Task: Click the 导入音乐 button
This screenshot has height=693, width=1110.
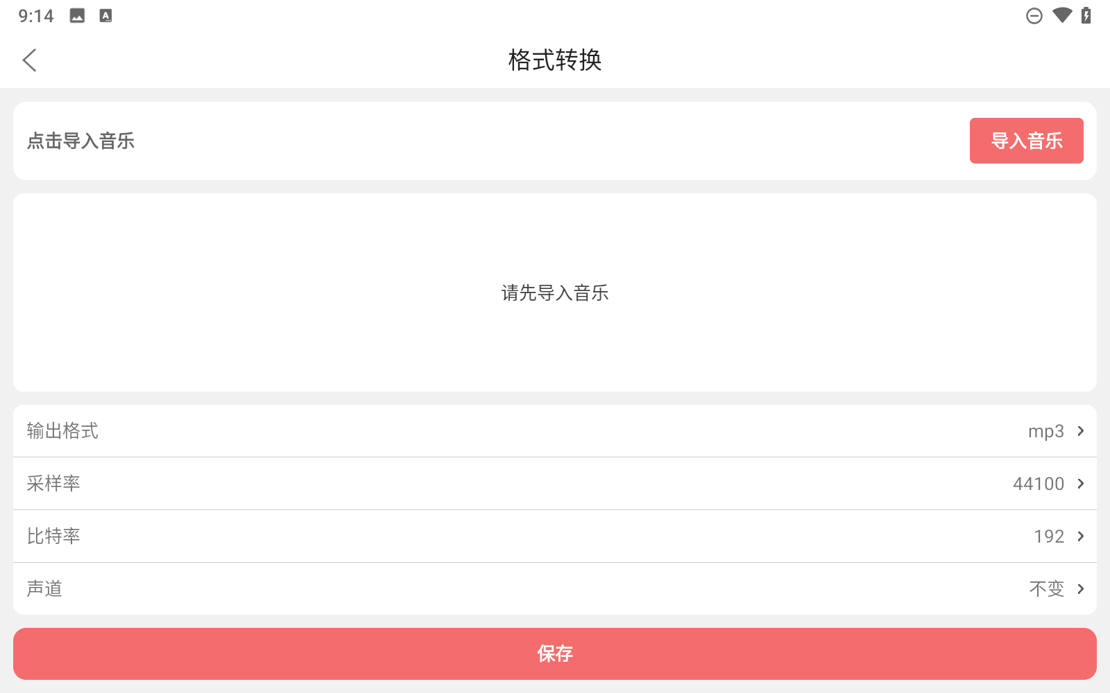Action: tap(1026, 141)
